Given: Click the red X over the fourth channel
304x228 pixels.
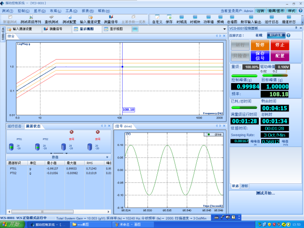Looking at the screenshot, I should (98, 132).
